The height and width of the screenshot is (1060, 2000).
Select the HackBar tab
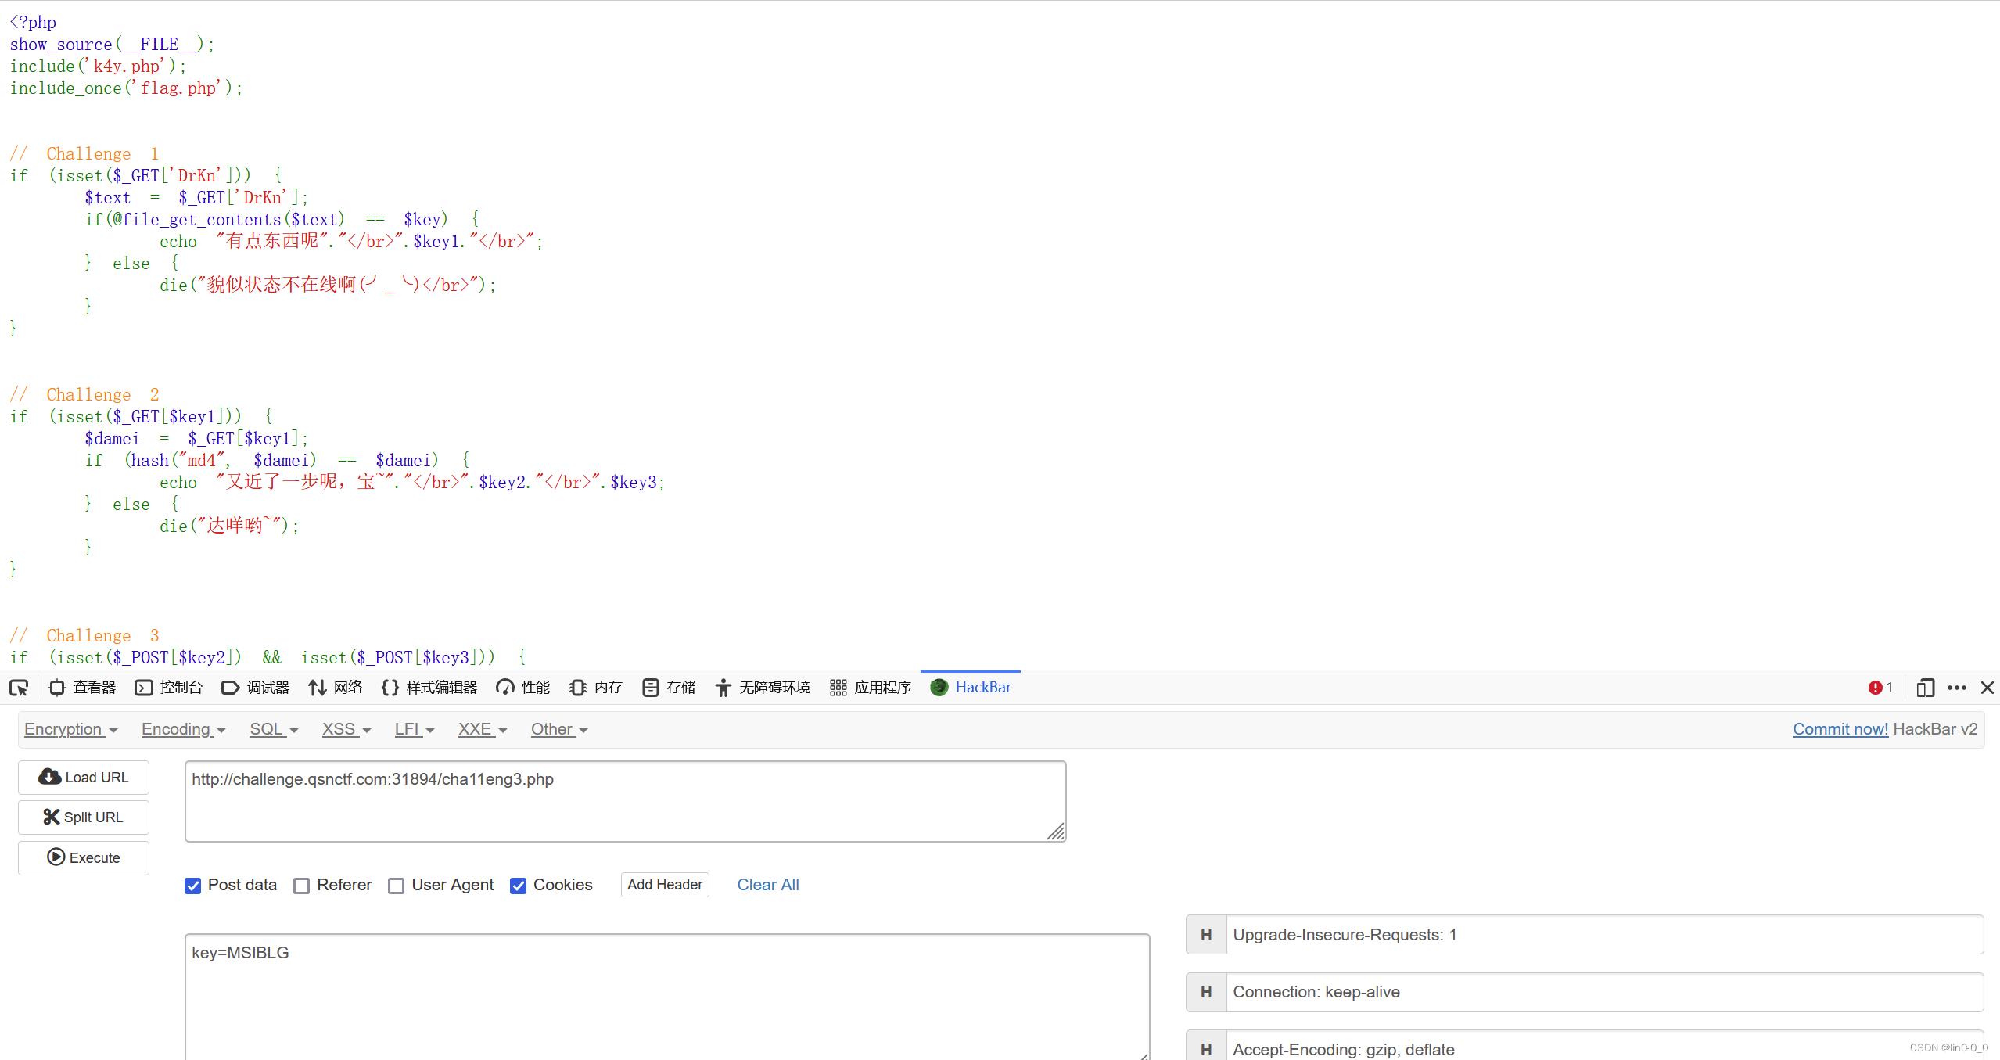point(971,688)
